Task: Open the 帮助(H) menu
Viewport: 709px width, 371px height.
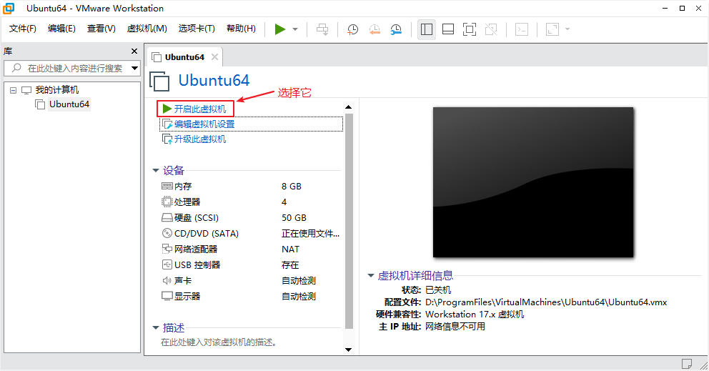Action: click(x=241, y=29)
